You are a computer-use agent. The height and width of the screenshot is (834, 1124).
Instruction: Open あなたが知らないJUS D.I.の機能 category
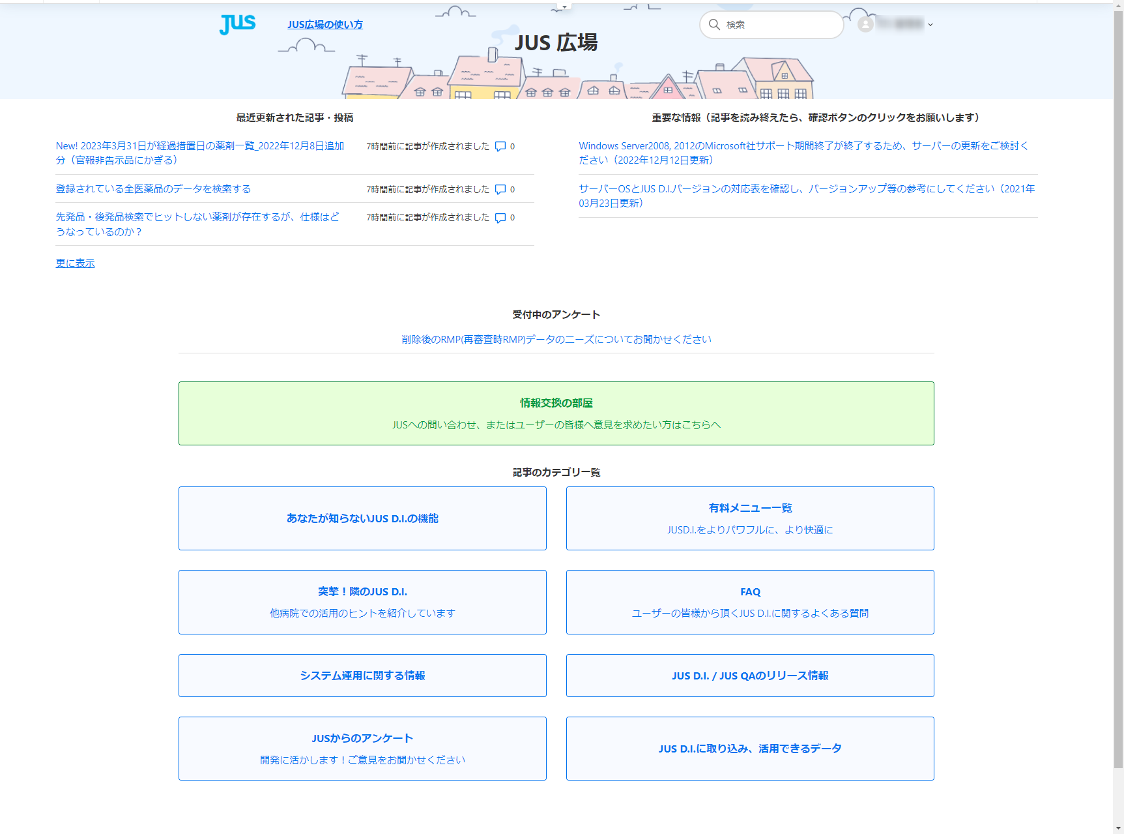pos(362,518)
